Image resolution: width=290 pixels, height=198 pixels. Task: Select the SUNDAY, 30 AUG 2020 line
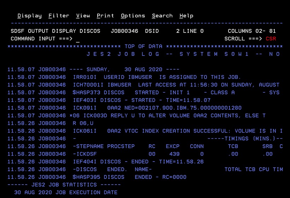click(x=93, y=70)
